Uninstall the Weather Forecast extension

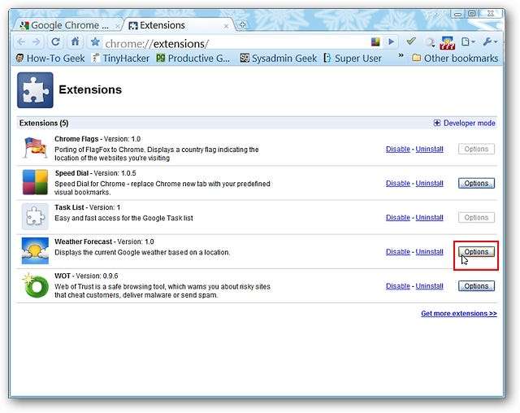point(430,252)
